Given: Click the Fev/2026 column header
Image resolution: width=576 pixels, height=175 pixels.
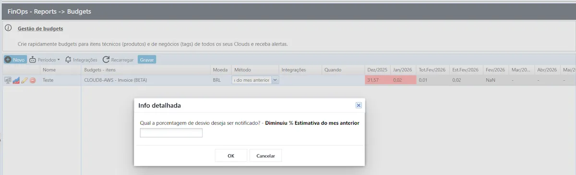Looking at the screenshot, I should click(496, 70).
